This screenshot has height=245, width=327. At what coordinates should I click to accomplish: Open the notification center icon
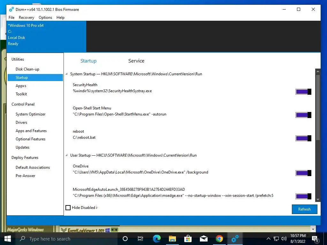click(315, 239)
